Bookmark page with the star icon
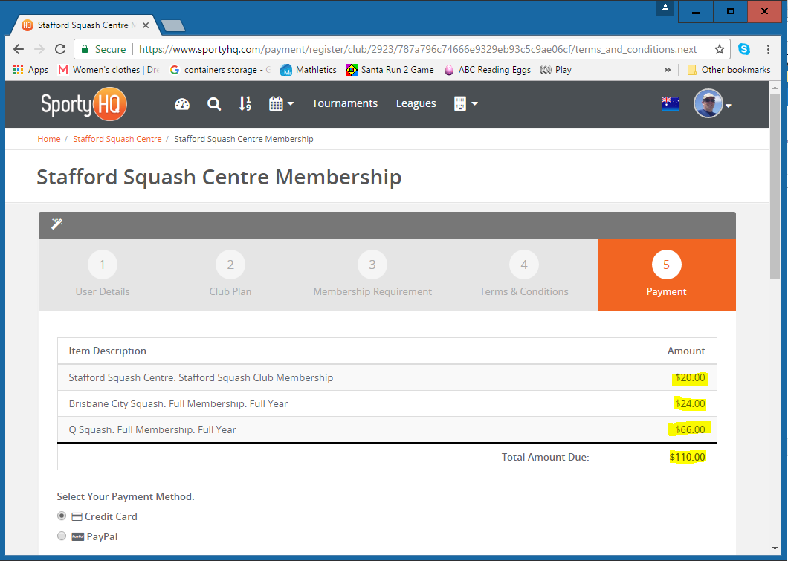The height and width of the screenshot is (561, 788). coord(719,50)
